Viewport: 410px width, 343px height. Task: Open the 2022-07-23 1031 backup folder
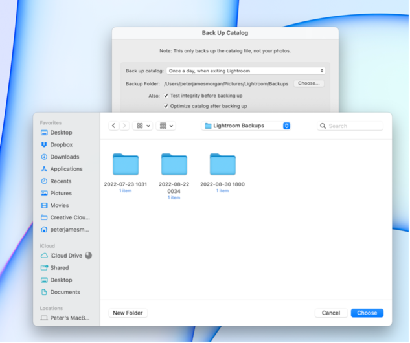pos(125,165)
